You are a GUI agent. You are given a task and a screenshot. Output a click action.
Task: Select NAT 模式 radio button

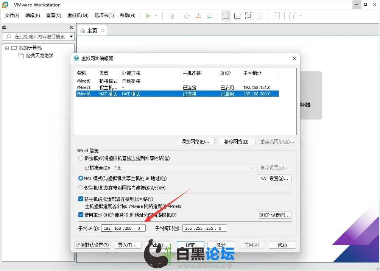pyautogui.click(x=81, y=178)
